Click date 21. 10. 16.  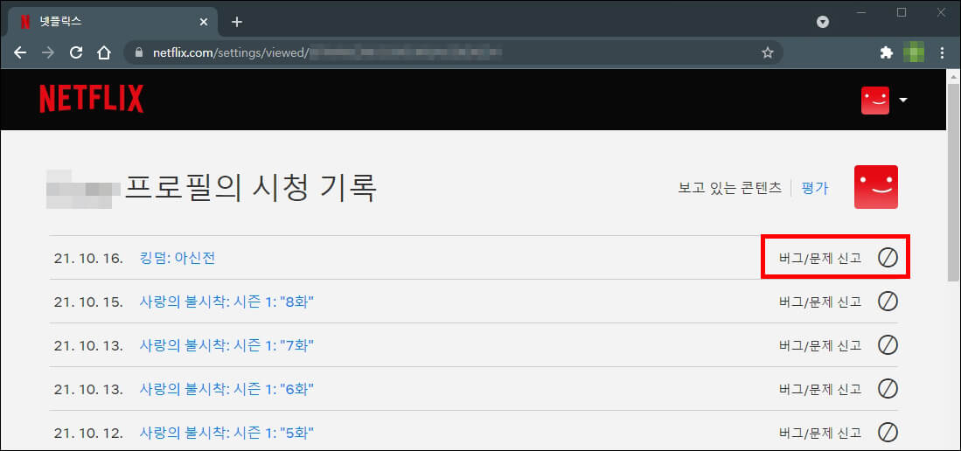[88, 258]
